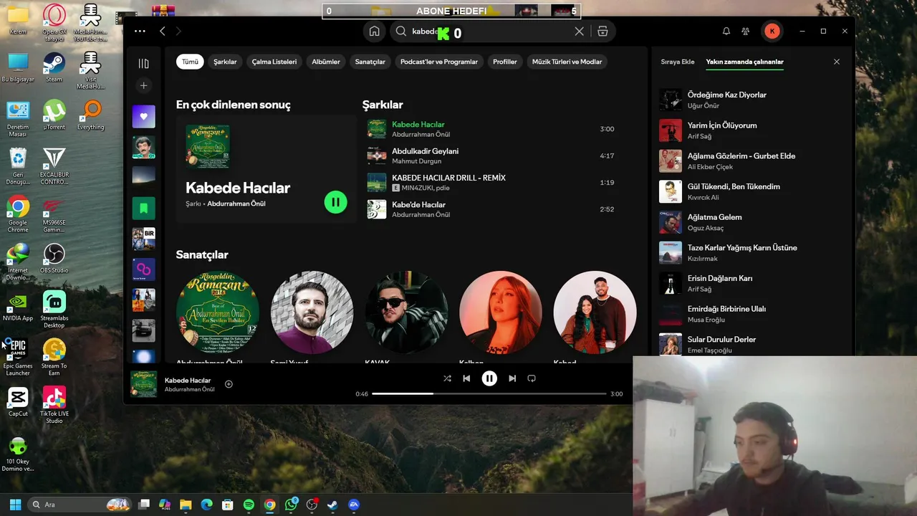Click the taskbar Ara search box
Image resolution: width=917 pixels, height=516 pixels.
tap(80, 505)
